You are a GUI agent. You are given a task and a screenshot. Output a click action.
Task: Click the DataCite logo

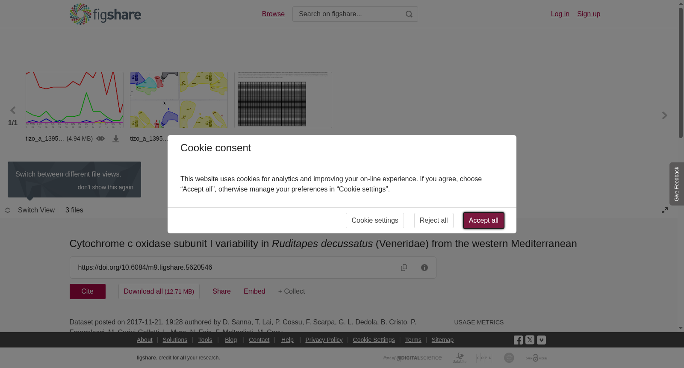click(460, 358)
